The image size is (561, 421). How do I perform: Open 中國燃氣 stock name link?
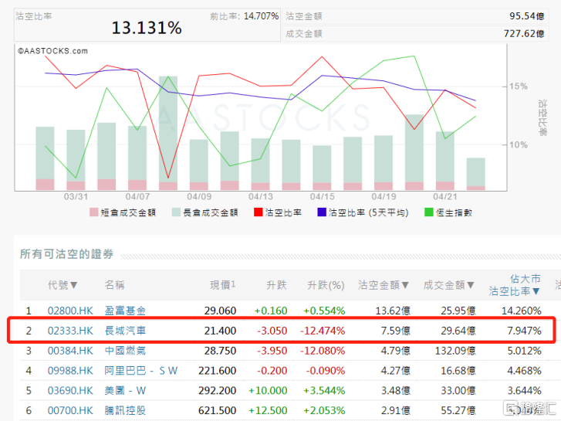tap(125, 351)
